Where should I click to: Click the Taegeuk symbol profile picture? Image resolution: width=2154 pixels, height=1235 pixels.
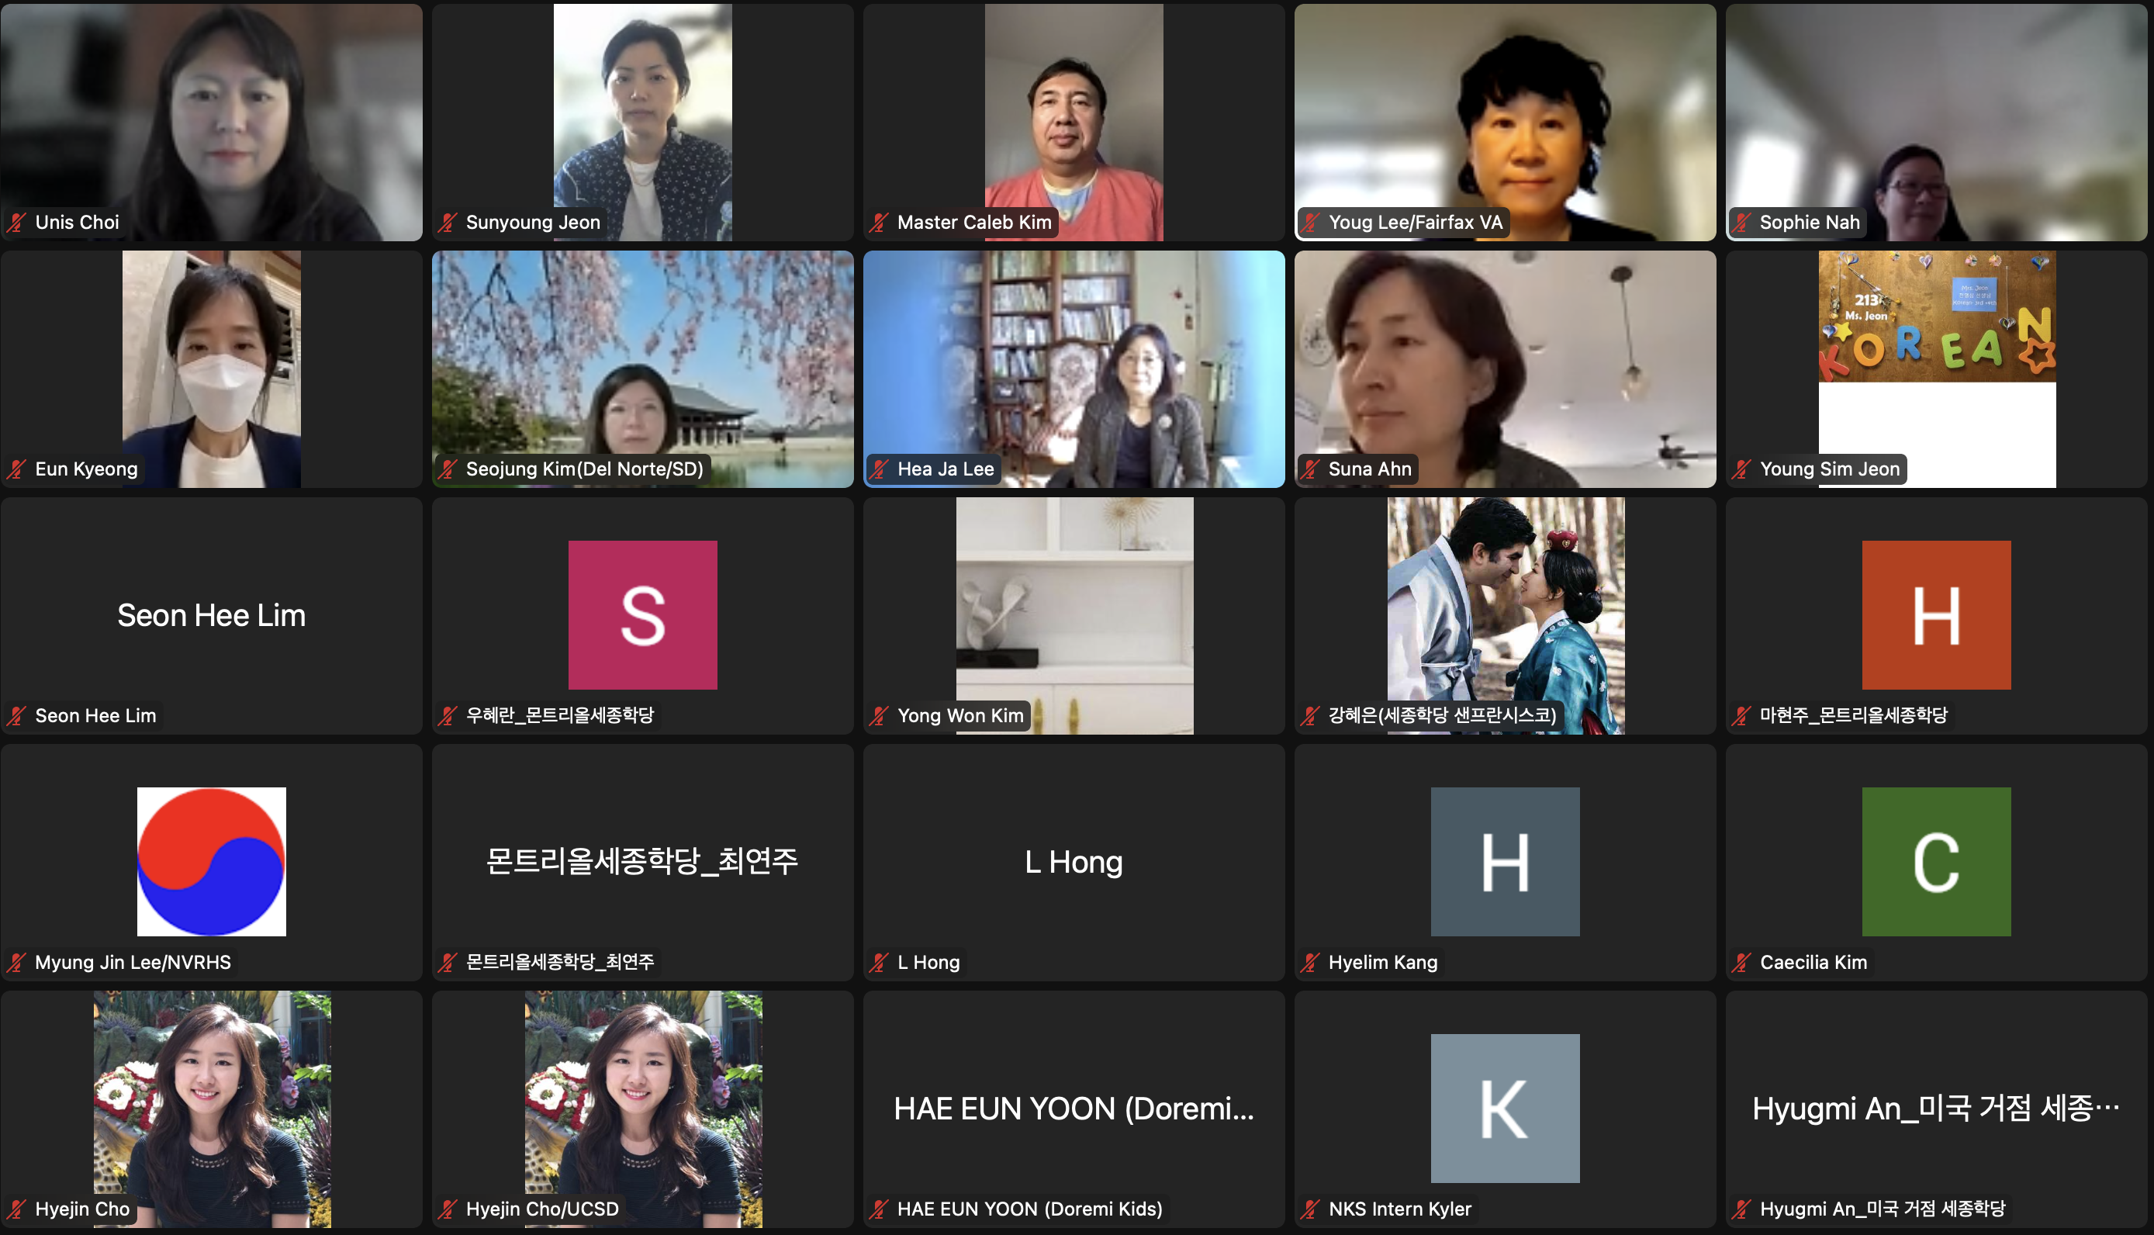tap(211, 861)
